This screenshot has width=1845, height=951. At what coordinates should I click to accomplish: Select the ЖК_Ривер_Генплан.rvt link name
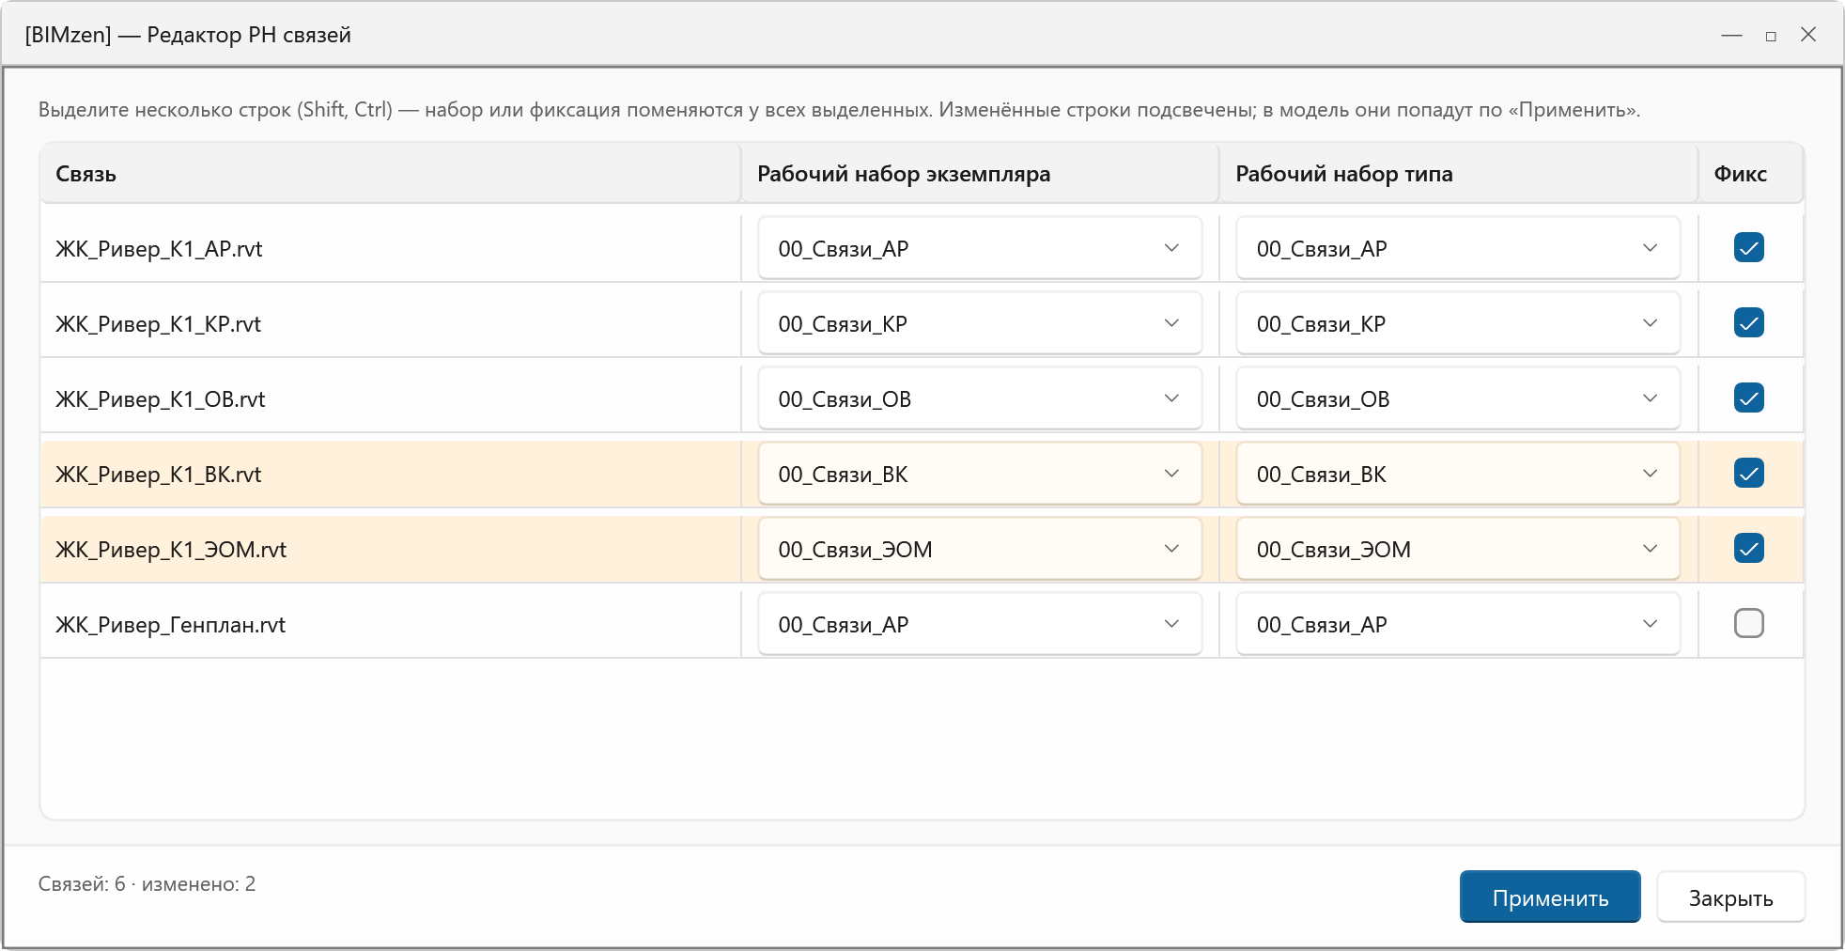170,625
